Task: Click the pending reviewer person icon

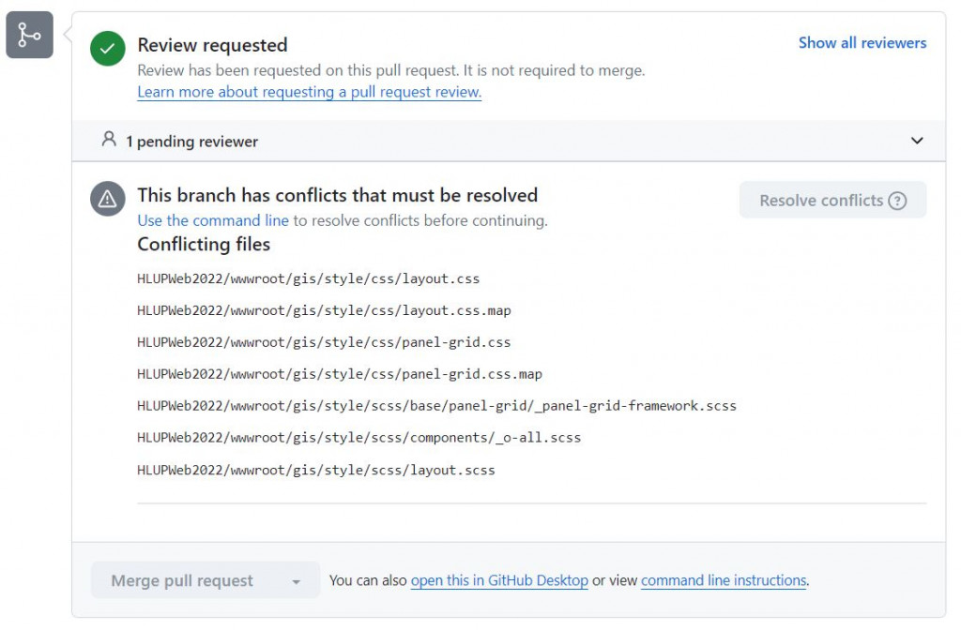Action: (109, 141)
